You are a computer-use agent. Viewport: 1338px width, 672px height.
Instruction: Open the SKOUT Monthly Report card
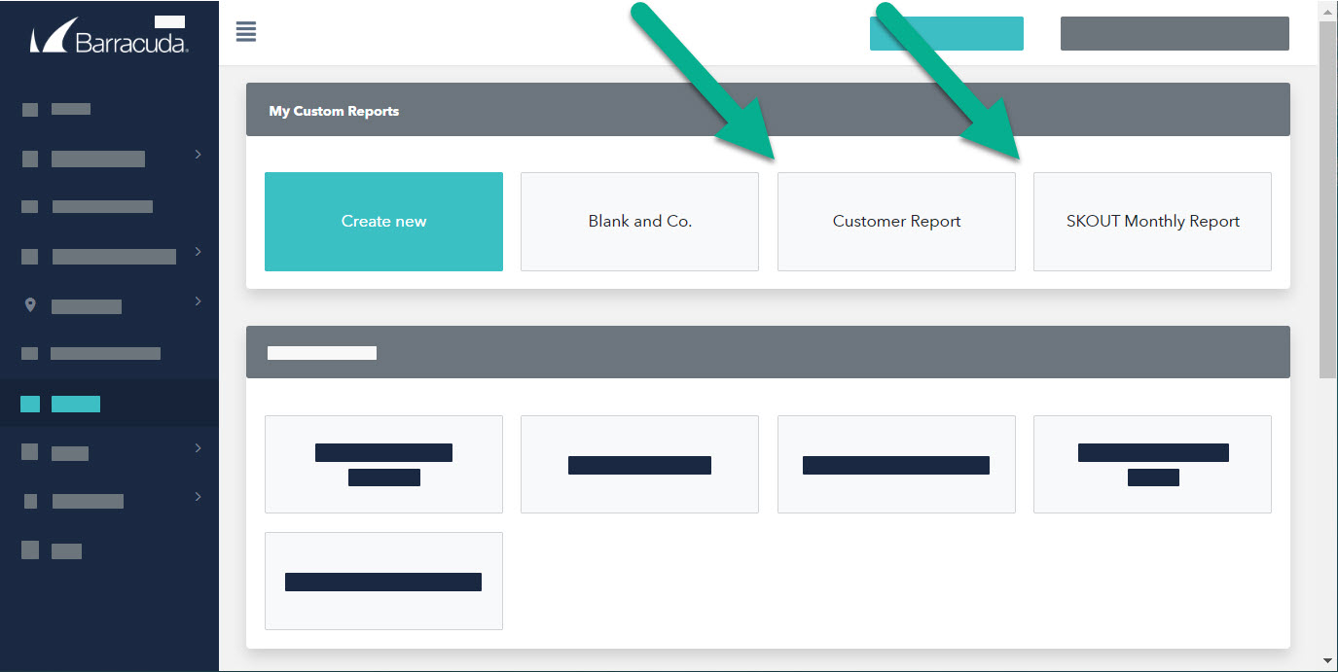coord(1152,221)
